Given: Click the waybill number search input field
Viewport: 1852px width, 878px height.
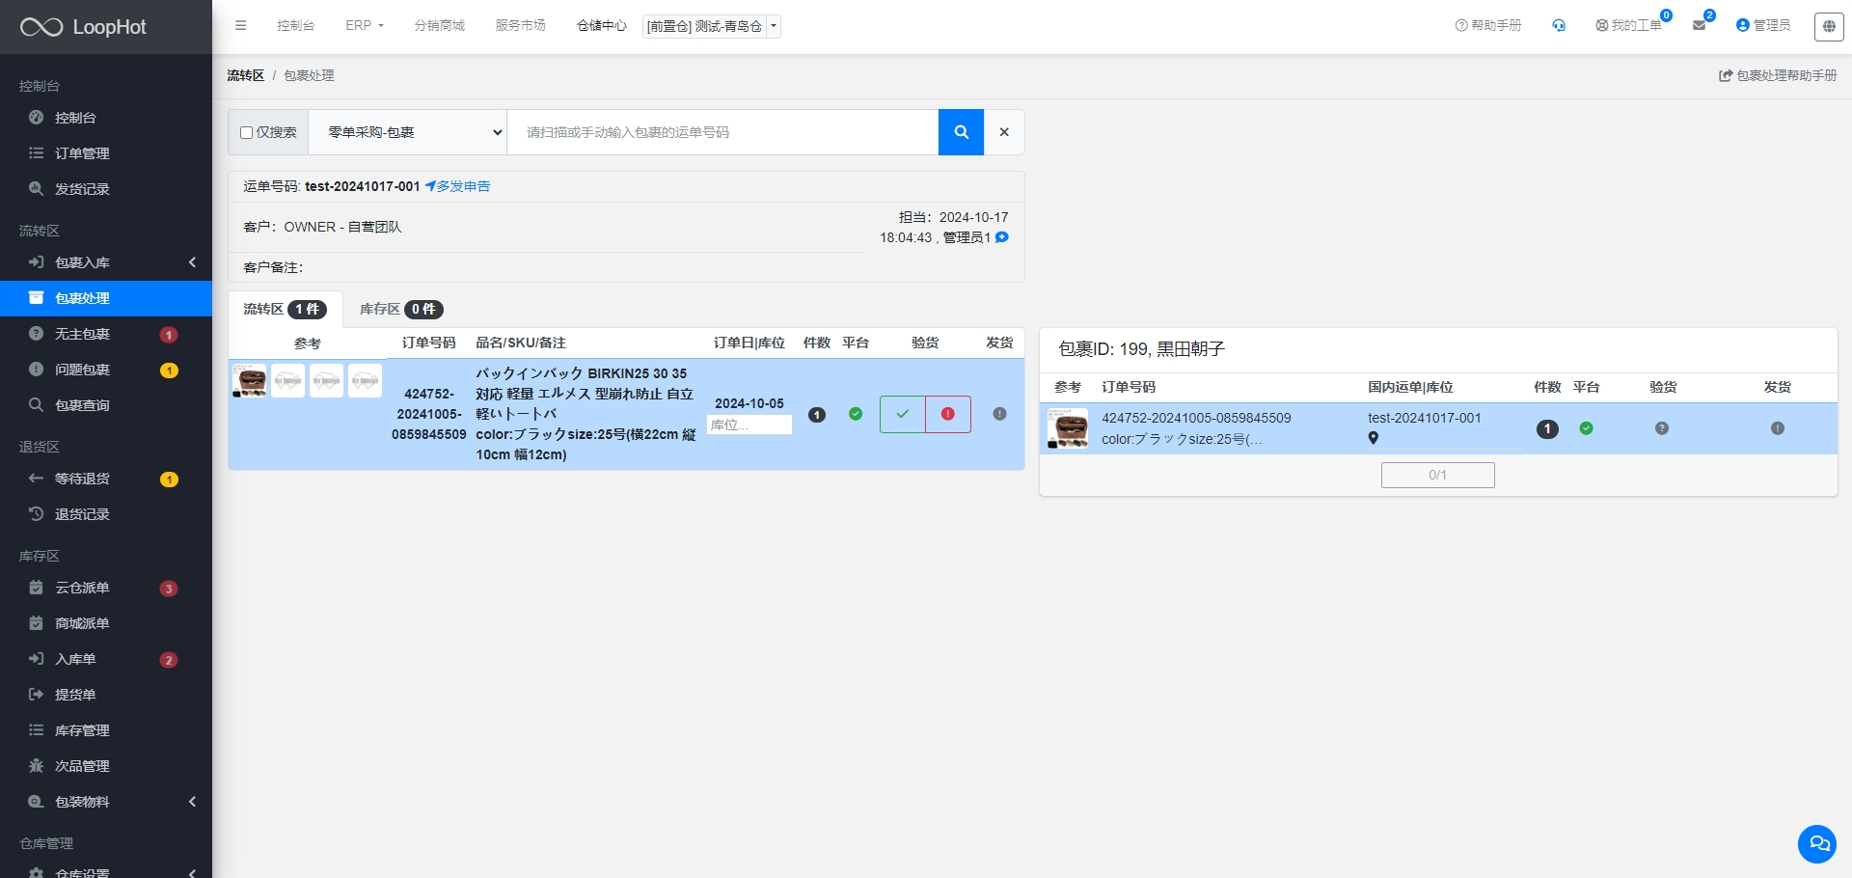Looking at the screenshot, I should (722, 132).
